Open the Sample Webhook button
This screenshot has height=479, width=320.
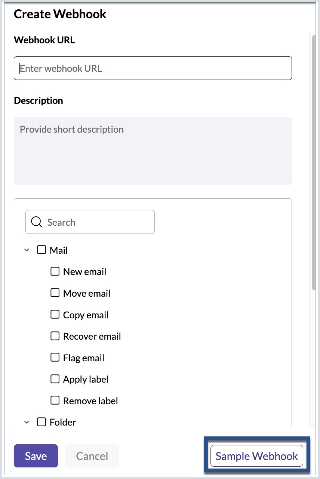coord(257,456)
